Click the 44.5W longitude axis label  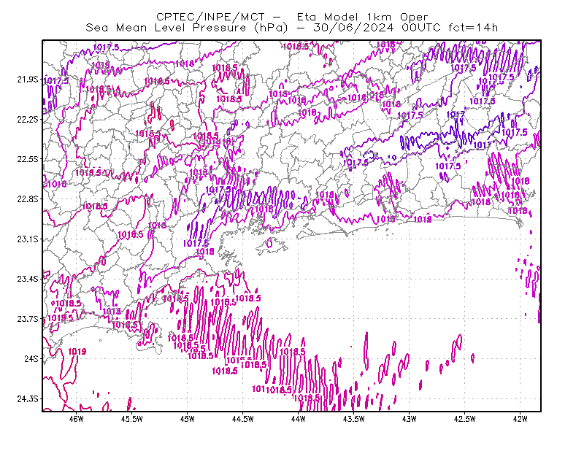(x=243, y=419)
